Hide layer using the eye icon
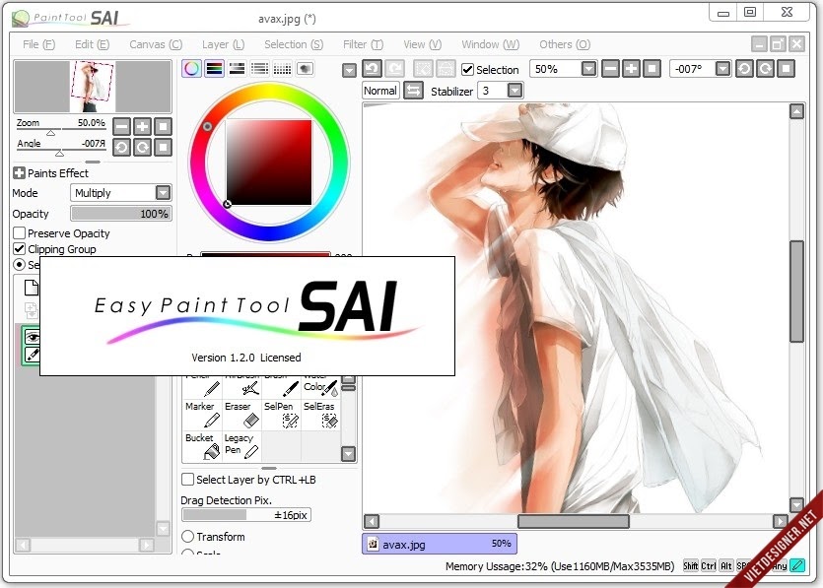The height and width of the screenshot is (588, 823). [32, 337]
